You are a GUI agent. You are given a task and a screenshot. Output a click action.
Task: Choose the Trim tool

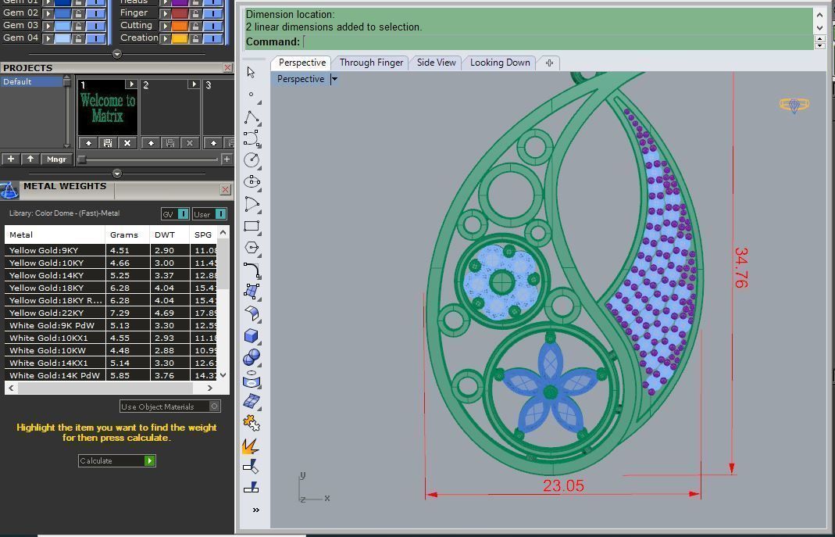[251, 467]
